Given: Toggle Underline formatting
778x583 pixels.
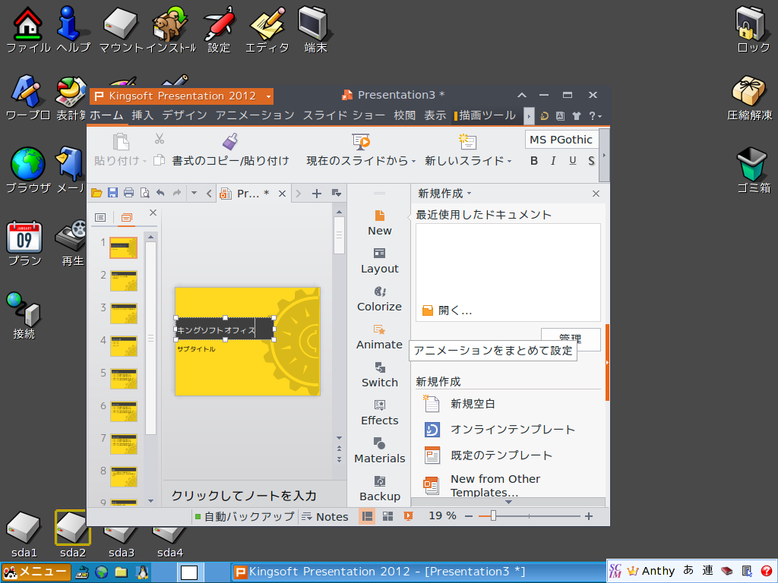Looking at the screenshot, I should point(573,161).
